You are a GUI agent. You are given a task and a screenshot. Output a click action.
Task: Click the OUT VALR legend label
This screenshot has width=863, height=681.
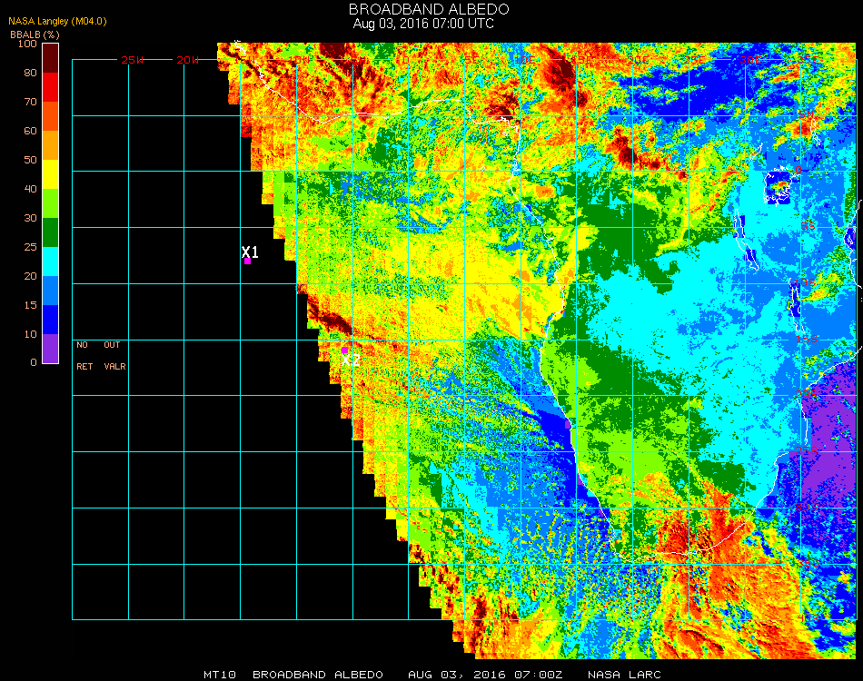(x=114, y=356)
